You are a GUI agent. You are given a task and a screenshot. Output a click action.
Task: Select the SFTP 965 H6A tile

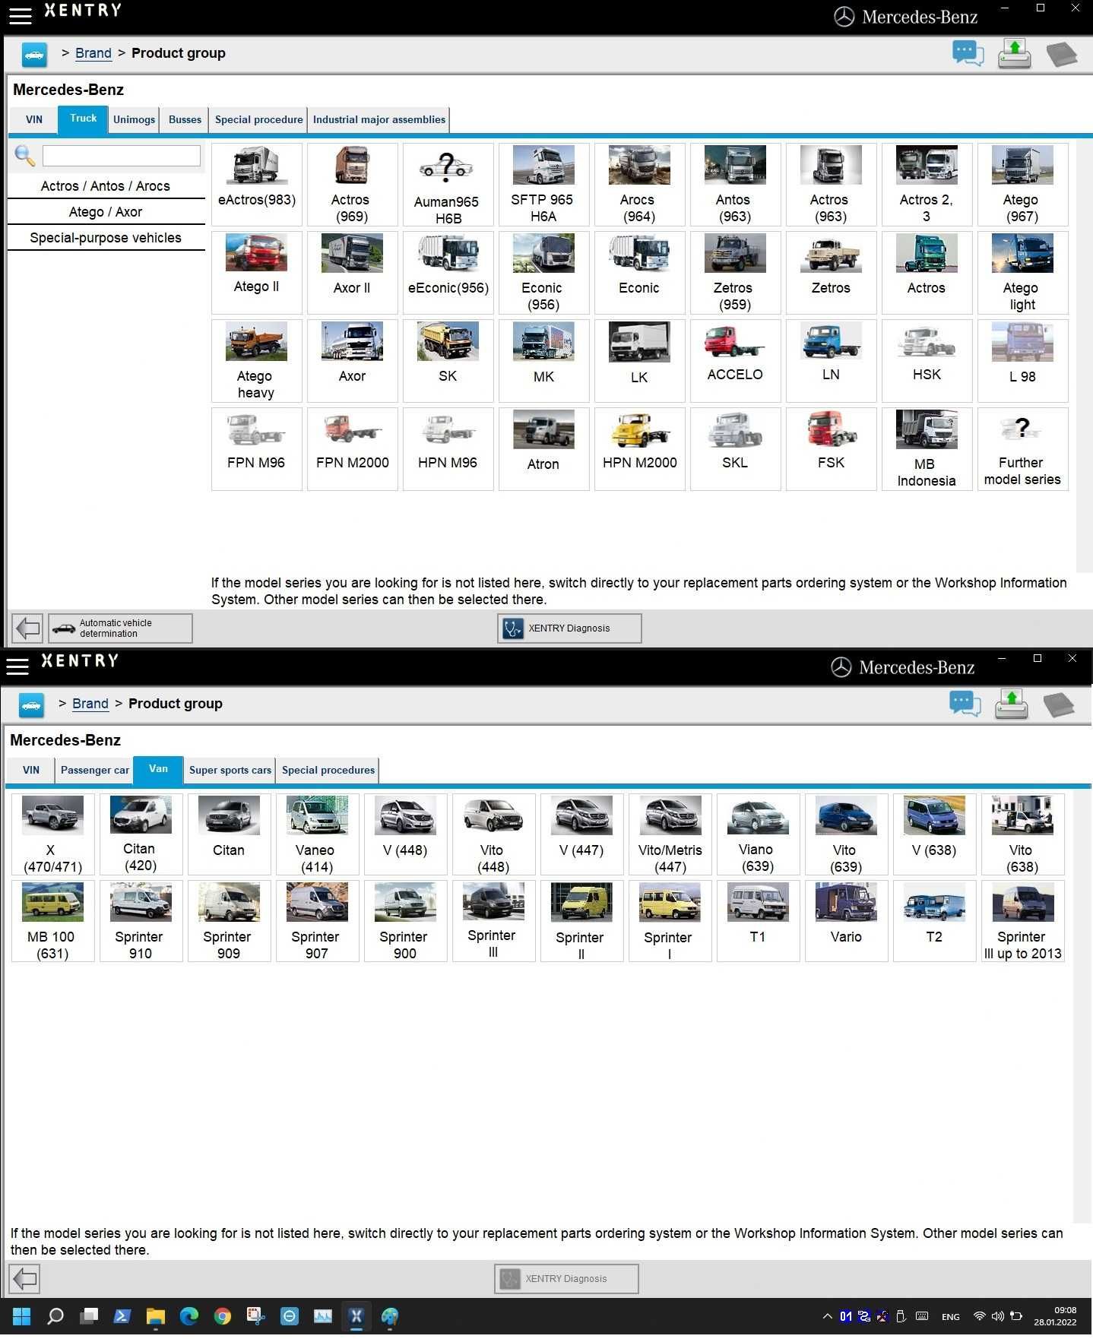click(x=544, y=184)
